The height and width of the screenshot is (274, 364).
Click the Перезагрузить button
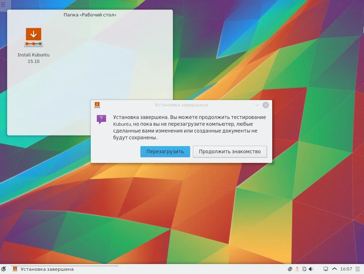click(165, 151)
